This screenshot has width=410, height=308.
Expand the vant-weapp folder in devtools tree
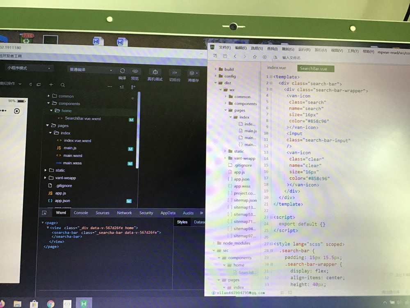pyautogui.click(x=45, y=178)
